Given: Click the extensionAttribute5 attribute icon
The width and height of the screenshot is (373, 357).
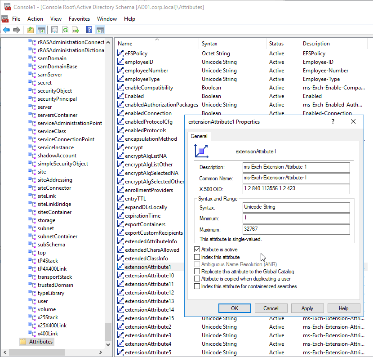Looking at the screenshot, I should pos(120,352).
